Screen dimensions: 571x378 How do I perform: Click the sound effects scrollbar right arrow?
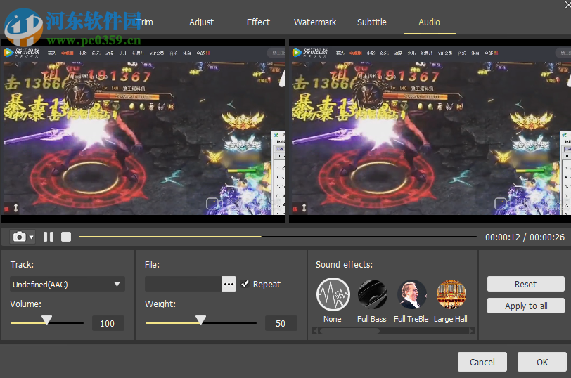pos(472,331)
